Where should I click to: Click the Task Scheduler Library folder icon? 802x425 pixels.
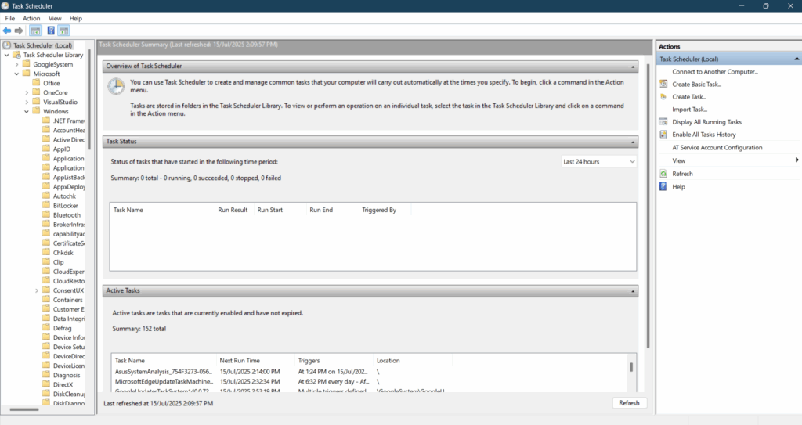(17, 55)
